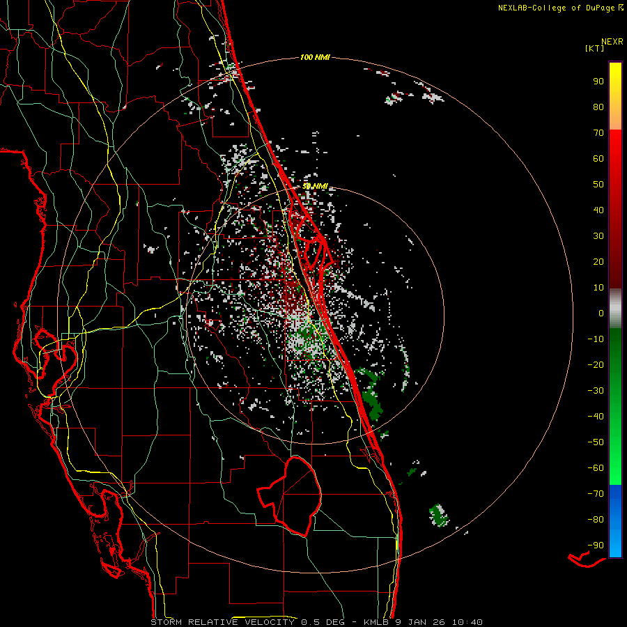Viewport: 627px width, 627px height.
Task: Click the 20 value on the velocity scale
Action: click(x=598, y=262)
